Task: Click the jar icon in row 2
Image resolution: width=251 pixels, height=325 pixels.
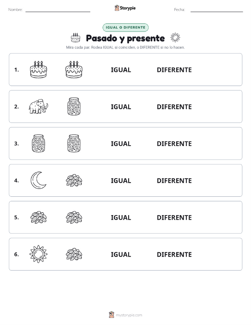Action: pyautogui.click(x=74, y=107)
